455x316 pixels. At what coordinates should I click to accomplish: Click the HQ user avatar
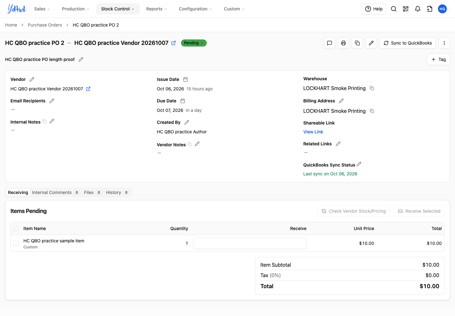(442, 9)
